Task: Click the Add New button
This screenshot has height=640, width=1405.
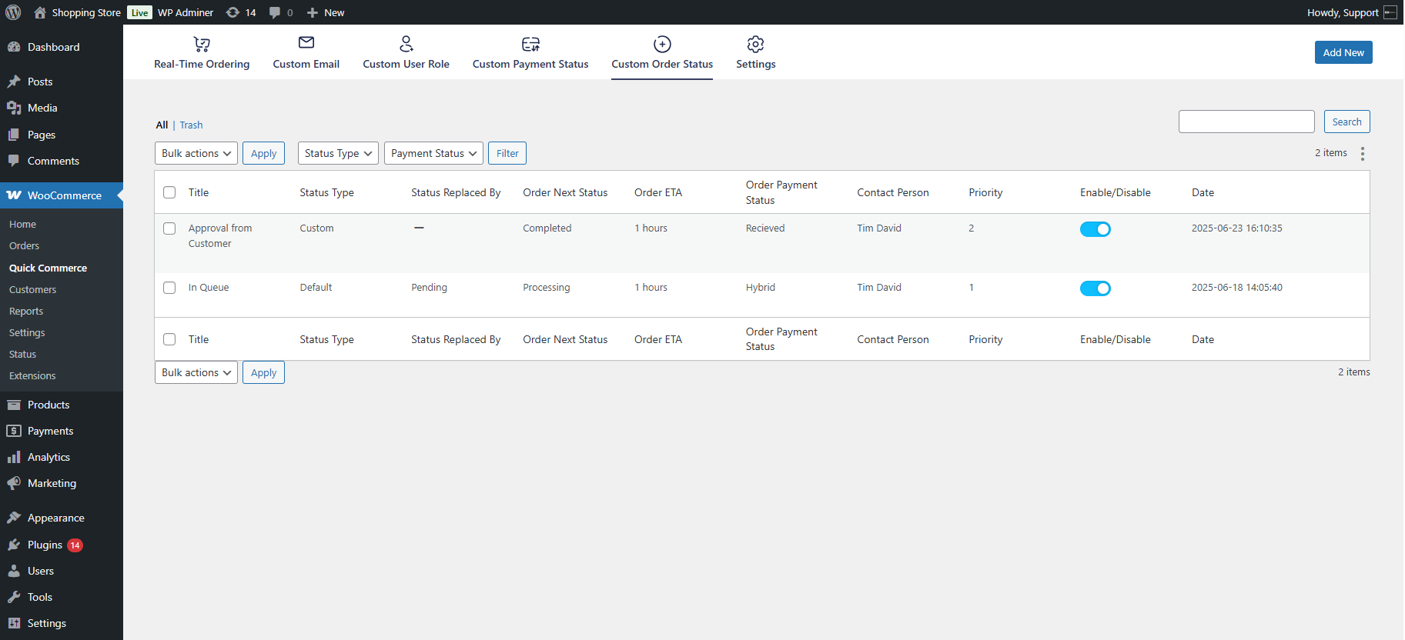Action: click(x=1343, y=52)
